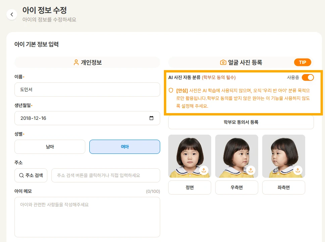Image resolution: width=325 pixels, height=242 pixels.
Task: Click the person icon beside 개인정보
Action: pyautogui.click(x=76, y=62)
